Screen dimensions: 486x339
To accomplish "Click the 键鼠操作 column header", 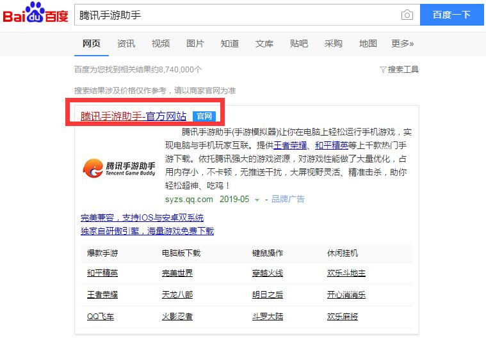I will [268, 253].
